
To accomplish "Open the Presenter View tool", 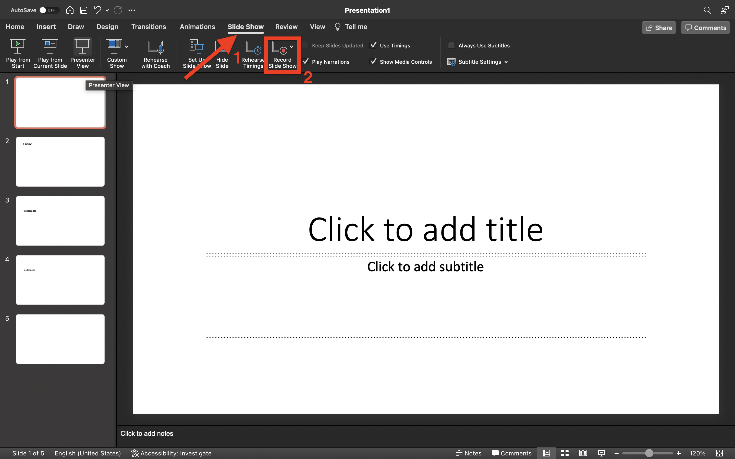I will (x=82, y=53).
